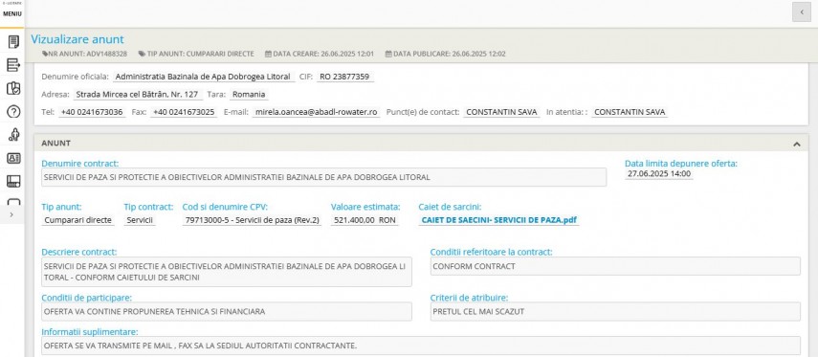Click the monitor panel sidebar icon

coord(13,181)
